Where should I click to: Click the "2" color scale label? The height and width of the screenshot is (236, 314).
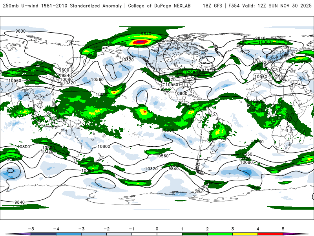click(208, 229)
